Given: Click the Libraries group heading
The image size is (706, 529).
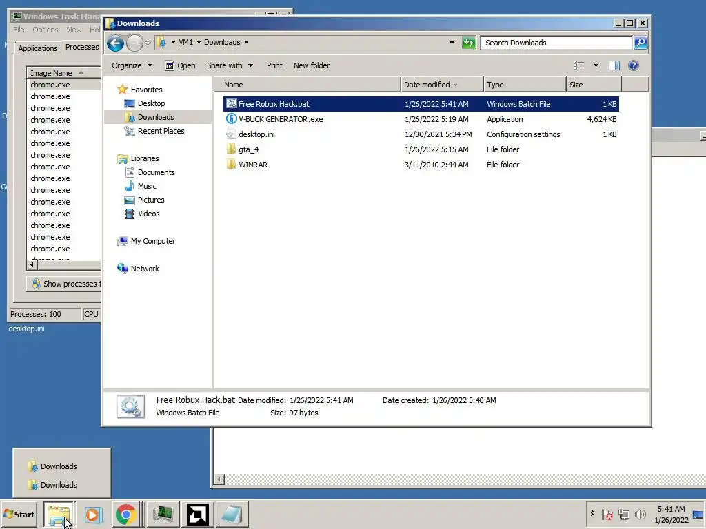Looking at the screenshot, I should click(x=145, y=158).
